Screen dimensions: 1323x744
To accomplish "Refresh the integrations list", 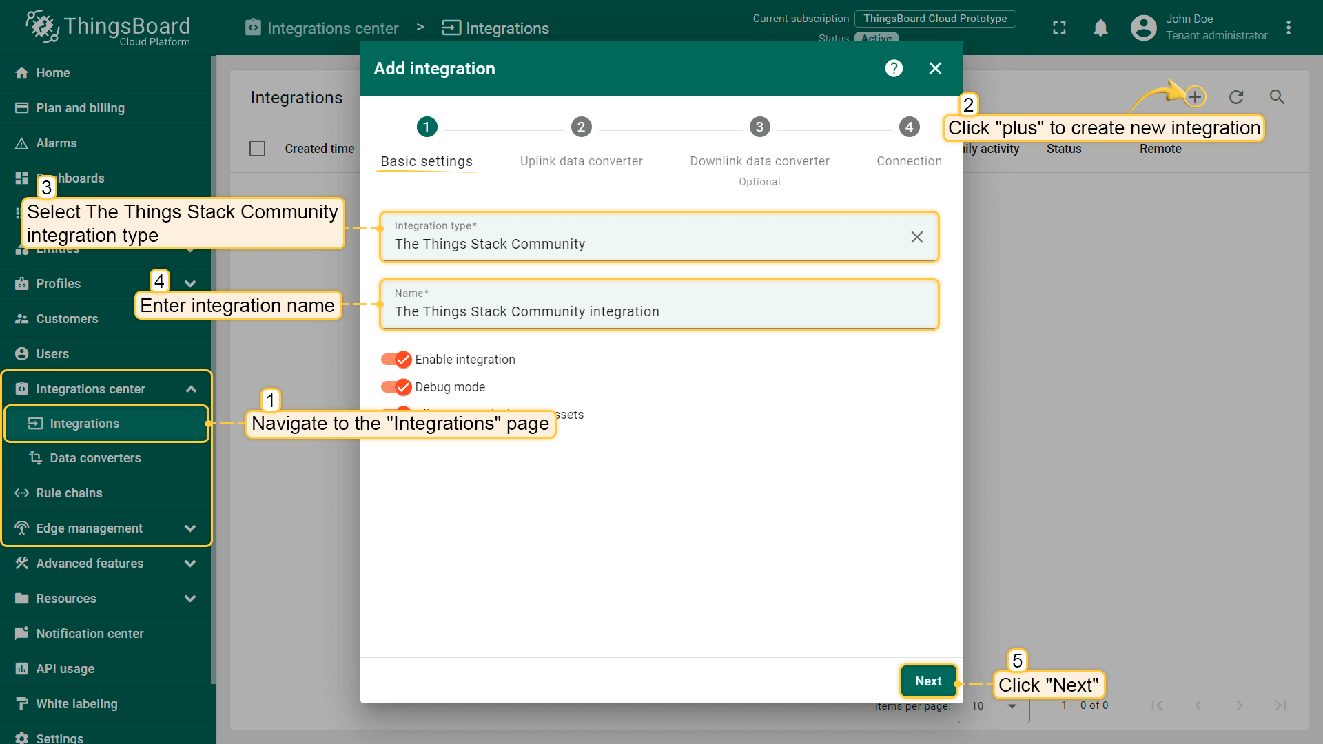I will pos(1236,97).
